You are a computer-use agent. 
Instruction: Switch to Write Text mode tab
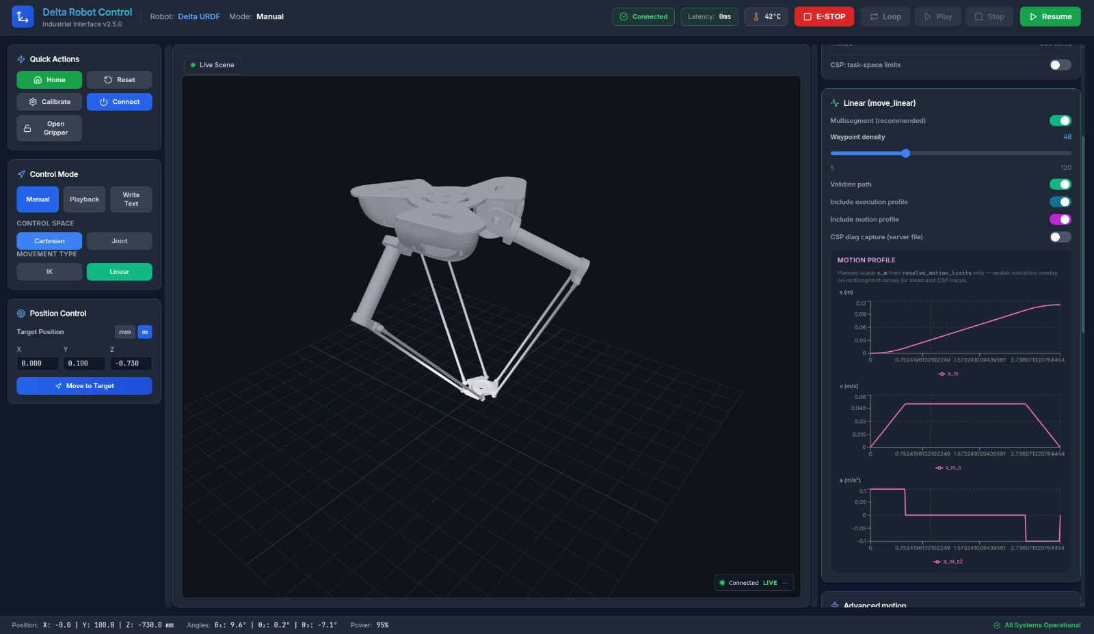click(131, 199)
